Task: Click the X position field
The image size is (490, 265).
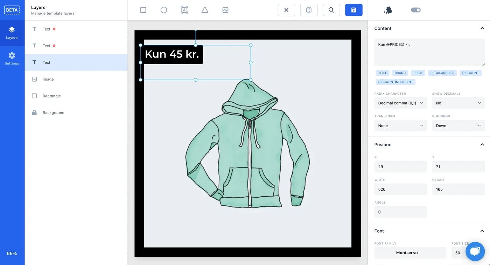Action: (x=401, y=167)
